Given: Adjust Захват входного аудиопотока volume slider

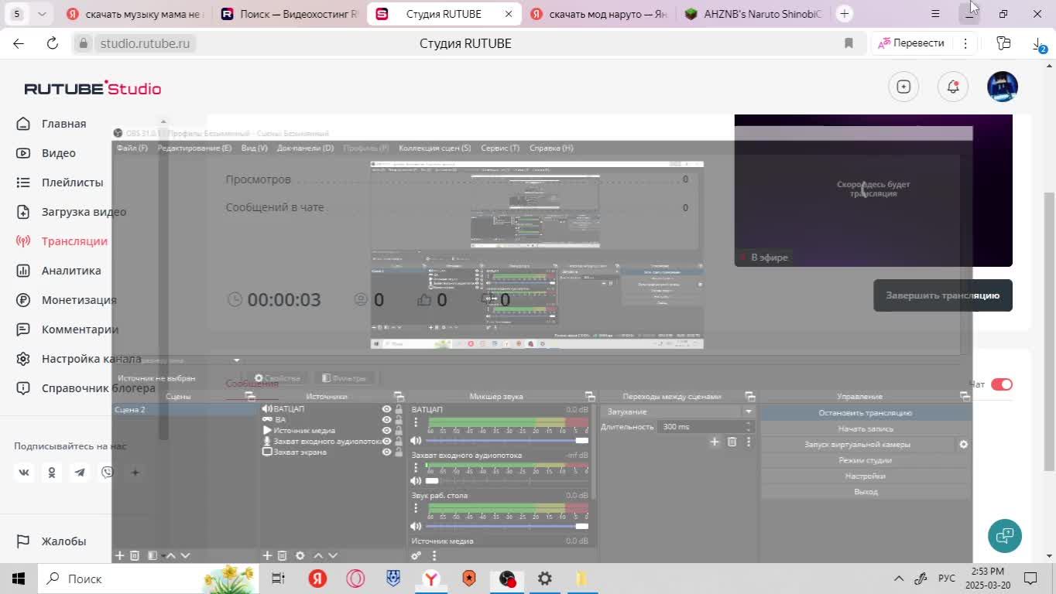Looking at the screenshot, I should [507, 480].
